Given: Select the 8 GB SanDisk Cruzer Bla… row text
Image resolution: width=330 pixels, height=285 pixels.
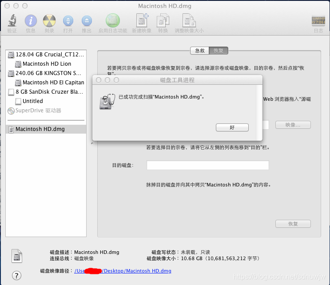Looking at the screenshot, I should tap(49, 92).
